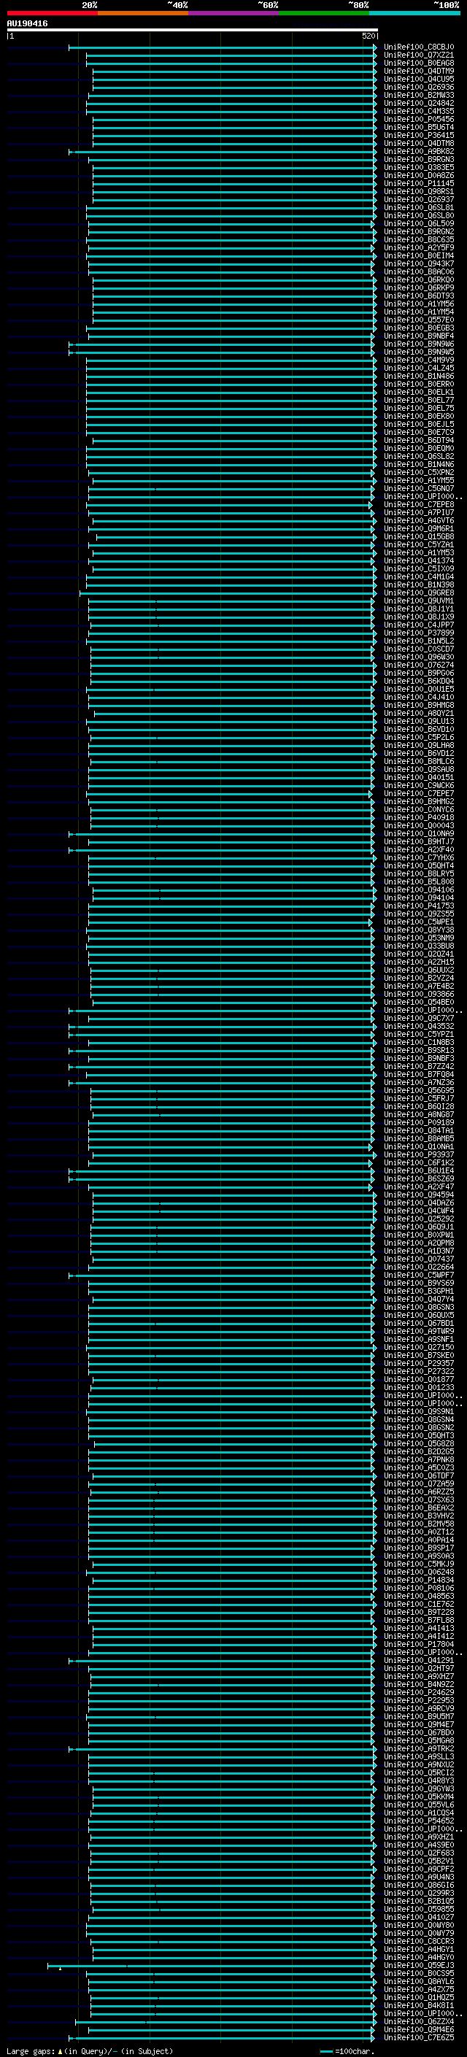Viewport: 467px width, 2057px height.
Task: Select label UniRef100_P05456
Action: [x=419, y=119]
